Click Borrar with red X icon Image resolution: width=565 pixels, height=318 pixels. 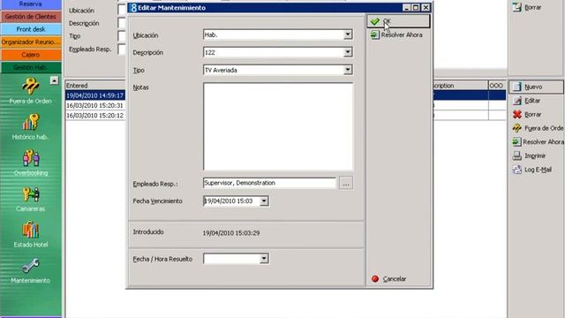[x=527, y=114]
